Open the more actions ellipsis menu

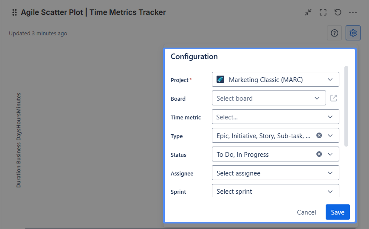pos(353,12)
